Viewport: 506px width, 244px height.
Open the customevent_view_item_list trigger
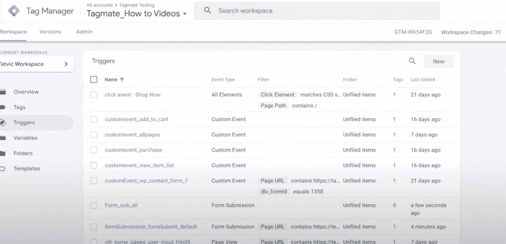point(139,166)
